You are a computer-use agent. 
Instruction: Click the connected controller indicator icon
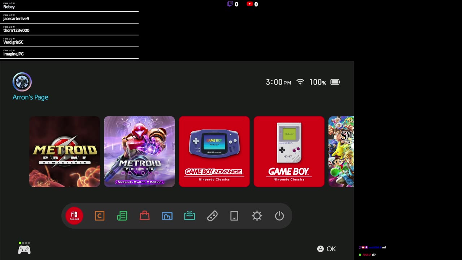point(24,248)
